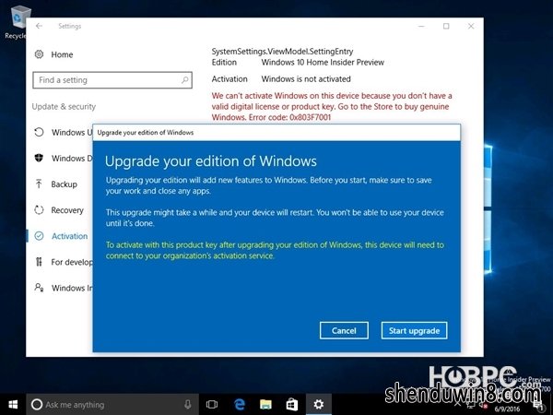This screenshot has width=553, height=415.
Task: Minimize the Settings window
Action: pos(421,26)
